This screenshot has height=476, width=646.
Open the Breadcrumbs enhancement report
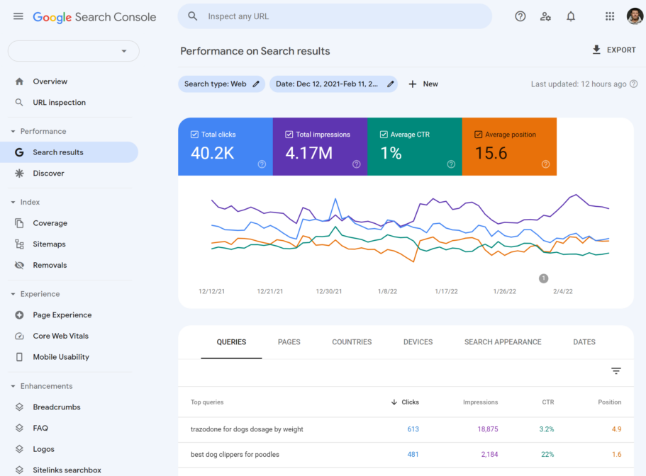[56, 407]
